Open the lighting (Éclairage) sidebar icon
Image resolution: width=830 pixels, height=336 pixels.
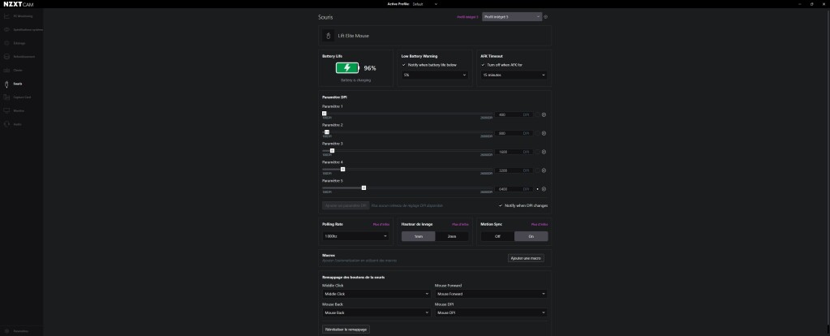point(6,43)
